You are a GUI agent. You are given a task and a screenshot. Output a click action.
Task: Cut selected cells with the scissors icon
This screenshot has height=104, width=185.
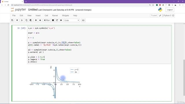click(22, 20)
